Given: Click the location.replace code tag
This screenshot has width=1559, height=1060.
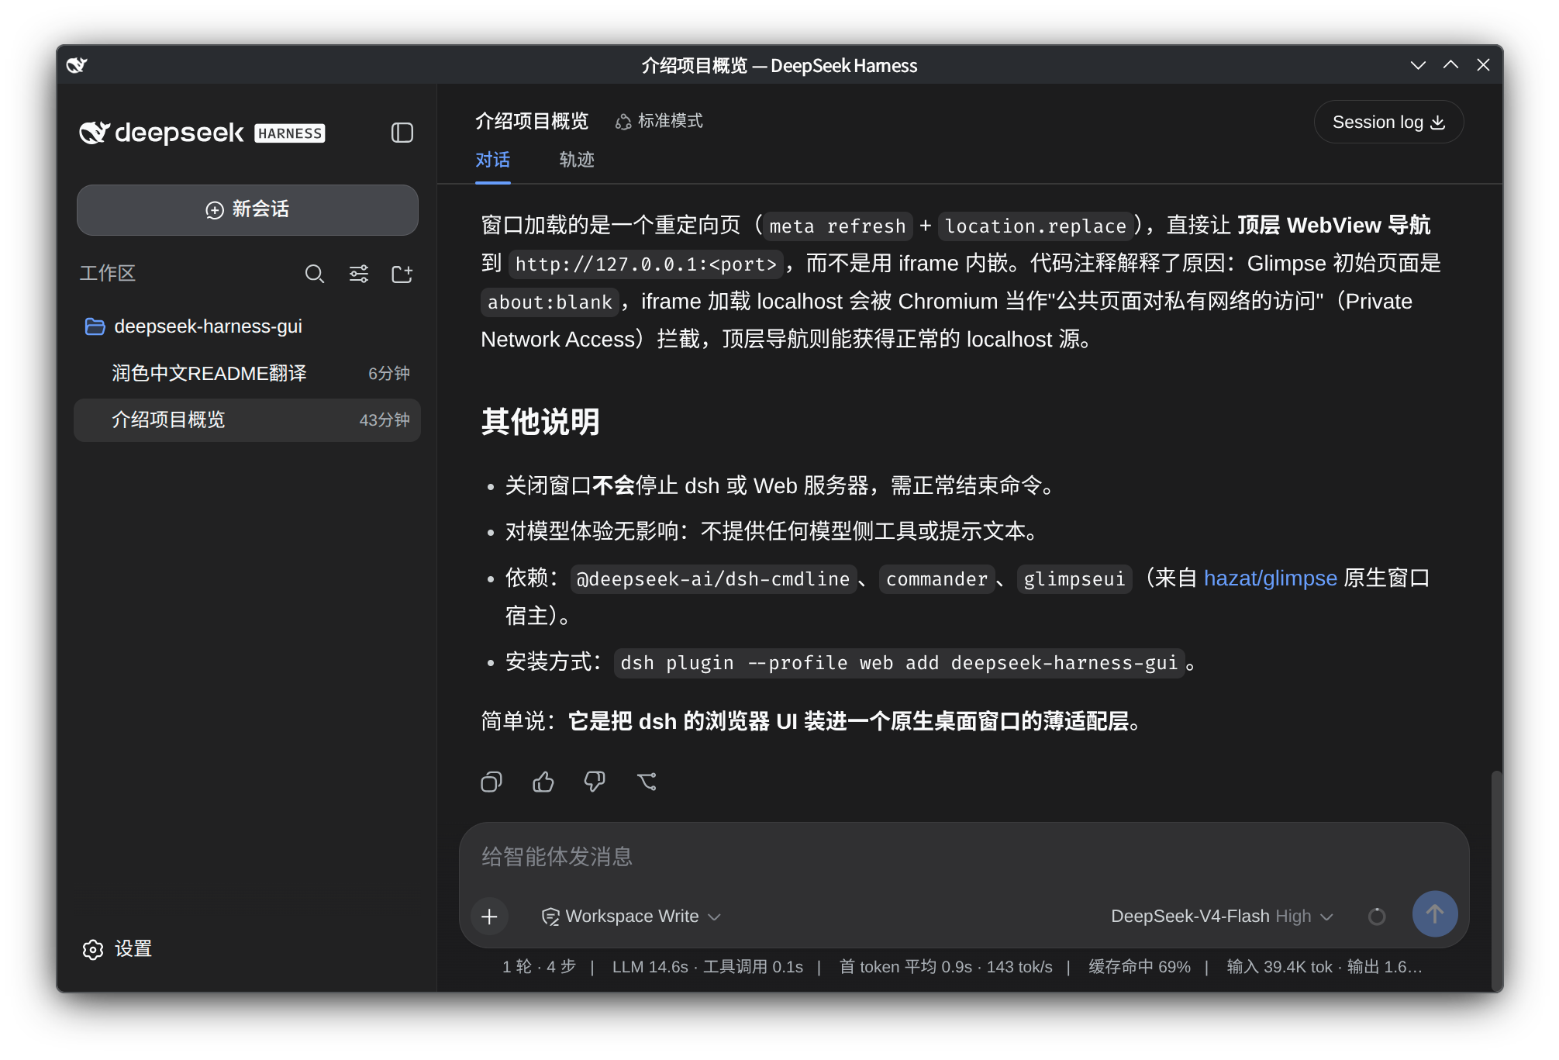Looking at the screenshot, I should (x=1035, y=226).
